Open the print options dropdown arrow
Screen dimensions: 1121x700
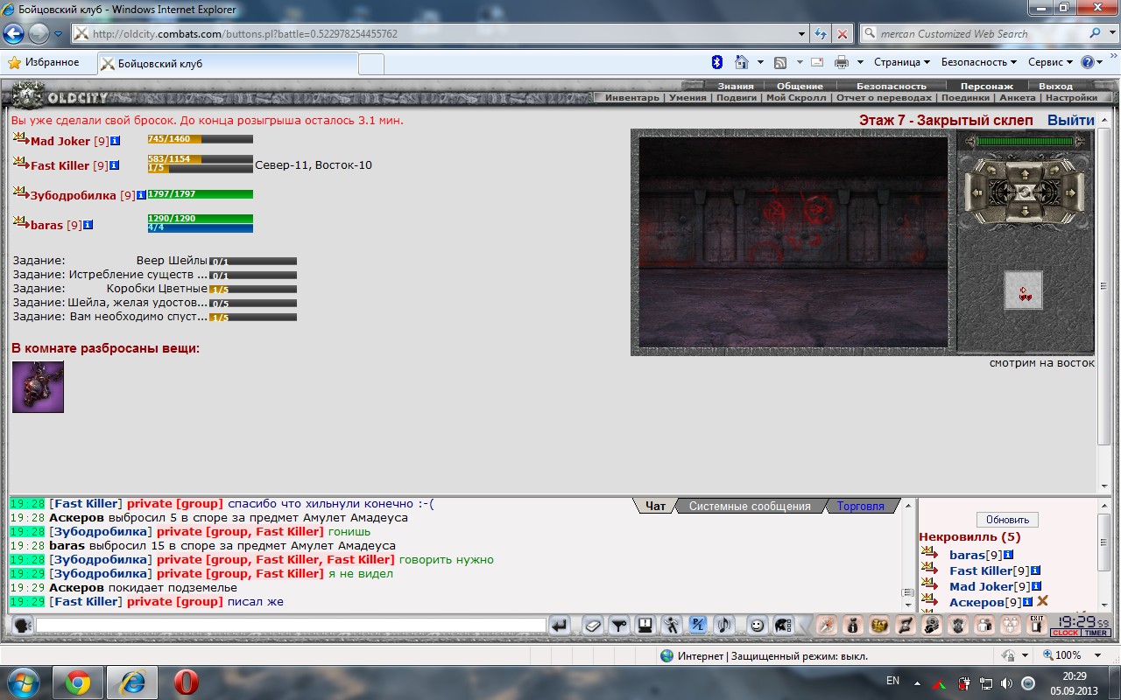tap(860, 62)
